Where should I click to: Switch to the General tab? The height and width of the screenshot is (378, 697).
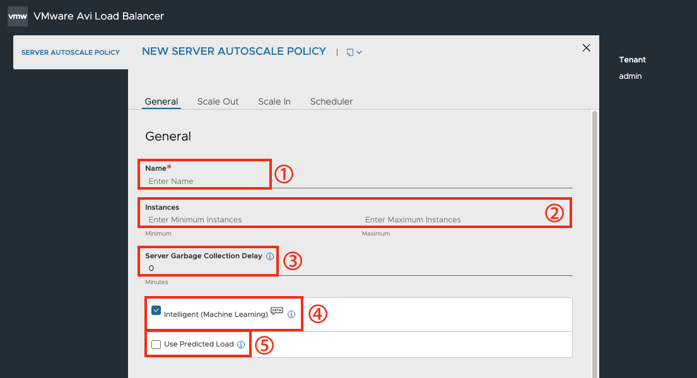tap(161, 101)
